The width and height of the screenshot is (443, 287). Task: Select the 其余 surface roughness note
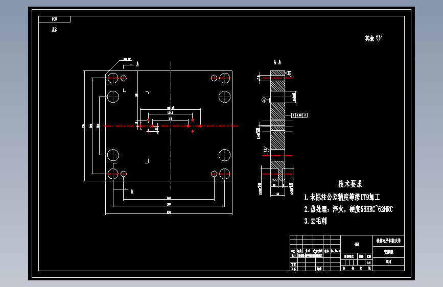[x=374, y=38]
